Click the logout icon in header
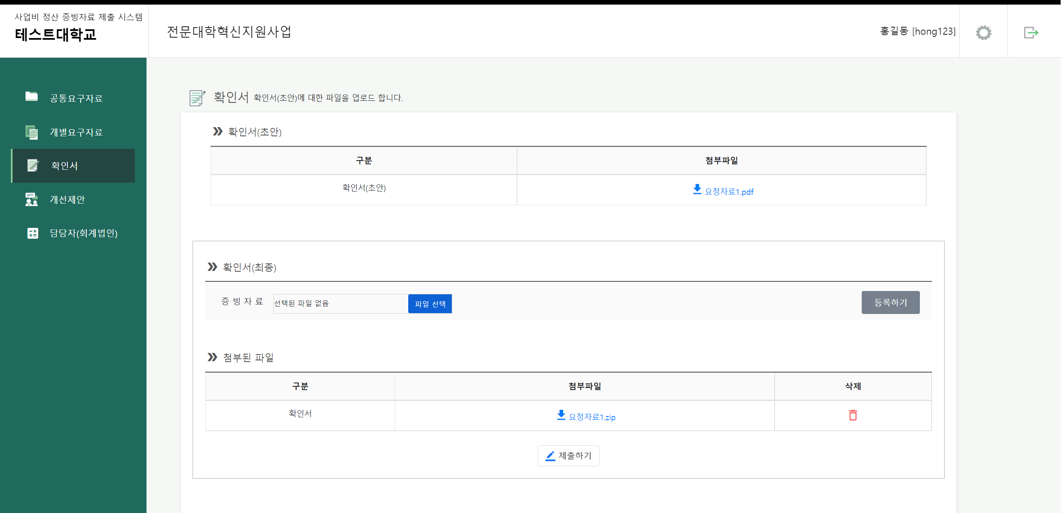The width and height of the screenshot is (1061, 513). tap(1031, 32)
